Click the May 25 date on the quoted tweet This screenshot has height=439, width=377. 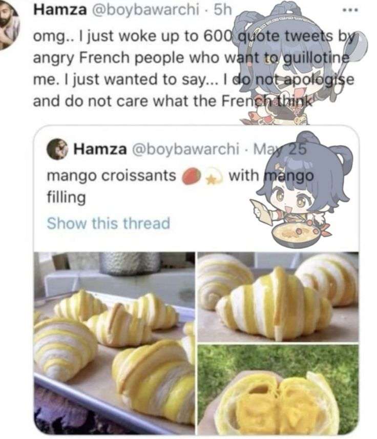[280, 149]
